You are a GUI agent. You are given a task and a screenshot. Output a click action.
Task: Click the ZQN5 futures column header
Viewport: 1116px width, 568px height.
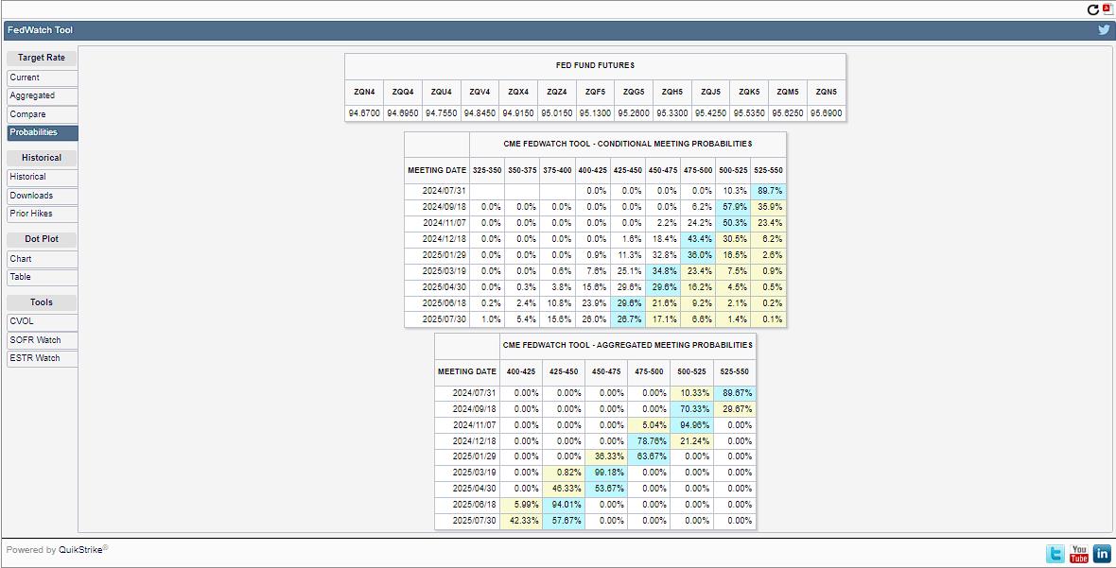point(827,93)
